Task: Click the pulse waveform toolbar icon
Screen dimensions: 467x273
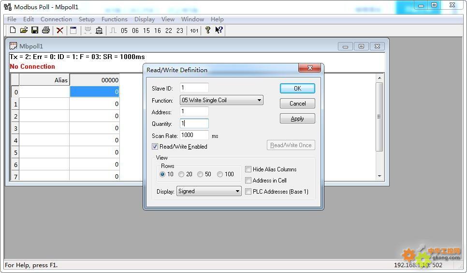Action: pos(113,30)
